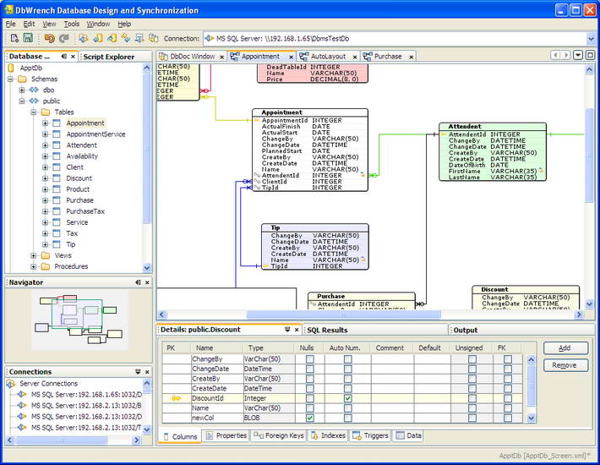The width and height of the screenshot is (600, 465).
Task: Click the Redo arrow in toolbar
Action: point(63,38)
